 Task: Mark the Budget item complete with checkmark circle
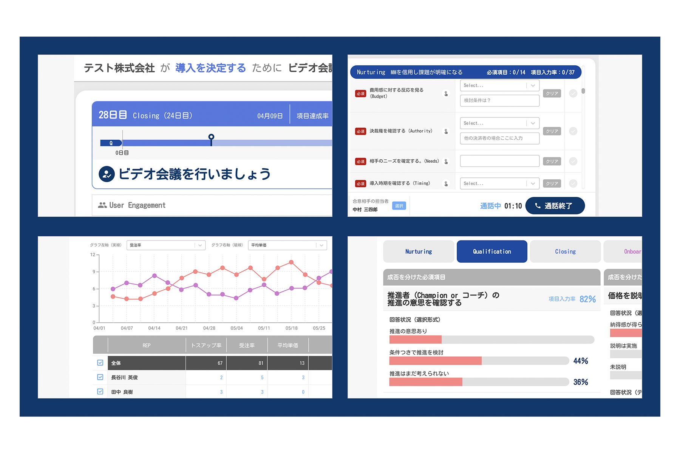573,93
